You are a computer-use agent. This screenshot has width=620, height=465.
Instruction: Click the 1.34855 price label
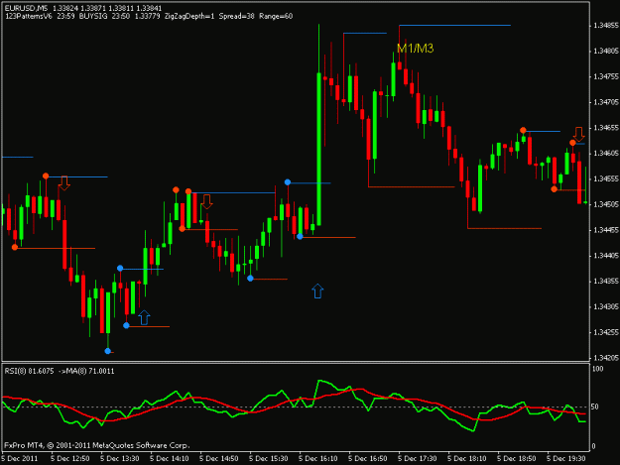pyautogui.click(x=606, y=26)
